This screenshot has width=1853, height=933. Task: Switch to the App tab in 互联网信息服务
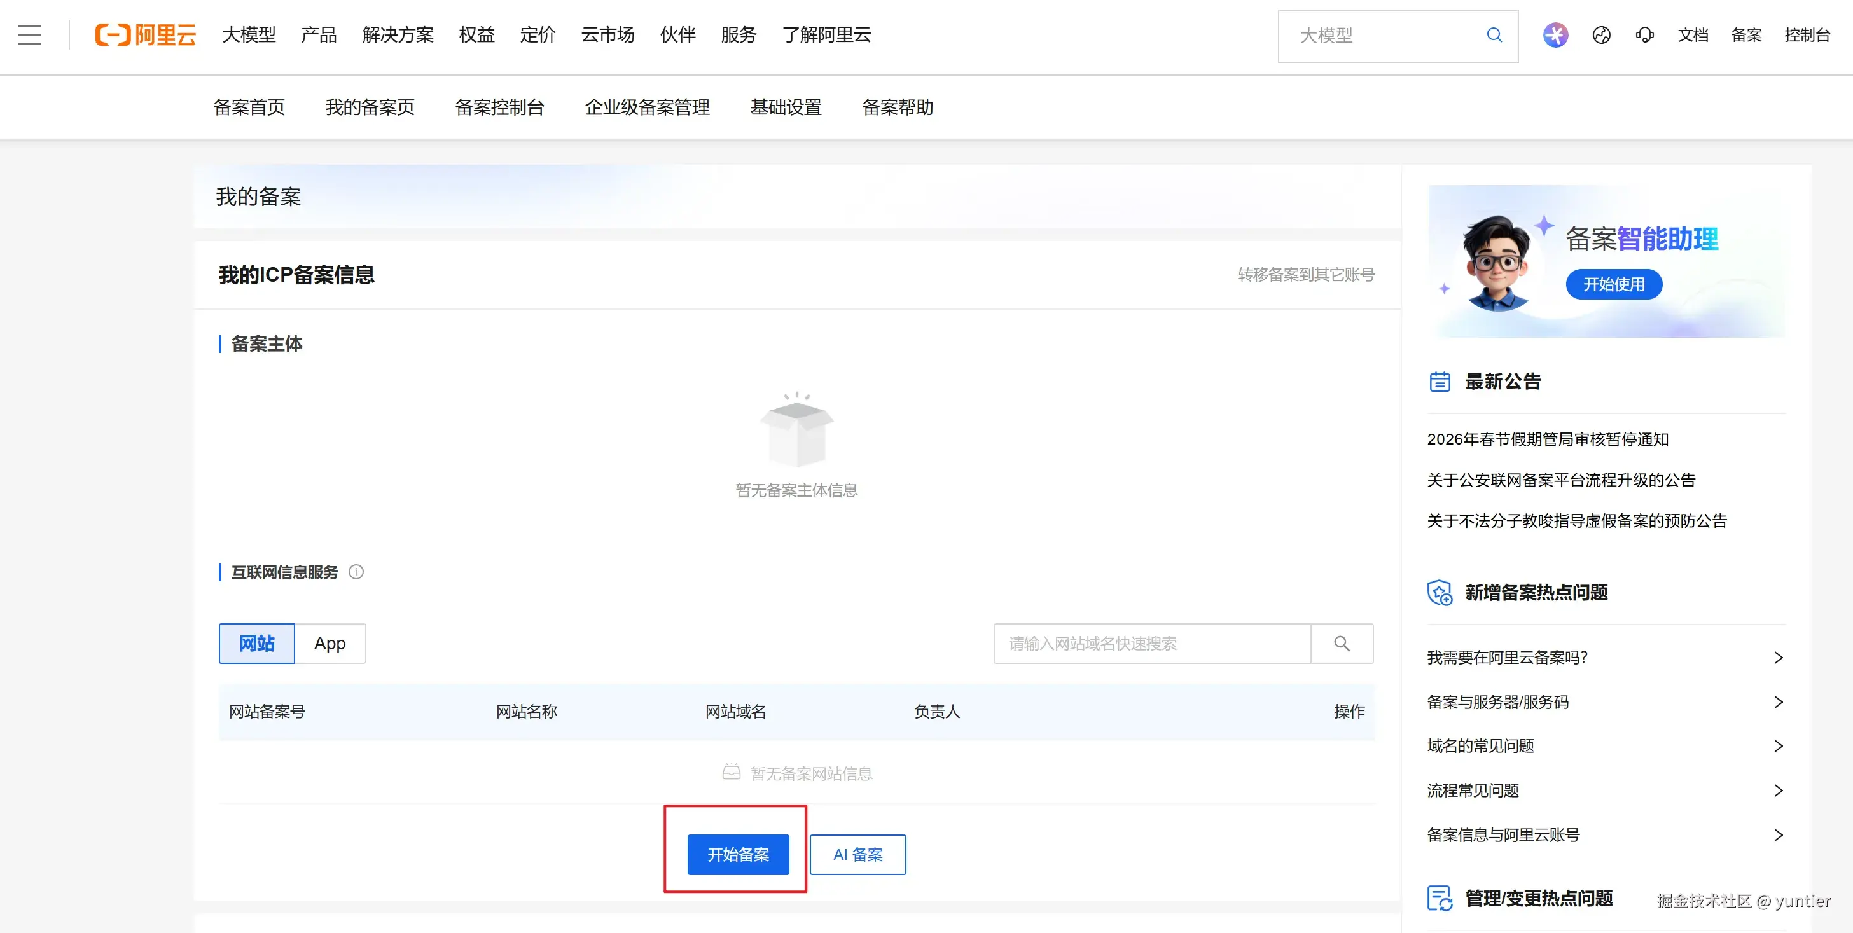(x=330, y=643)
